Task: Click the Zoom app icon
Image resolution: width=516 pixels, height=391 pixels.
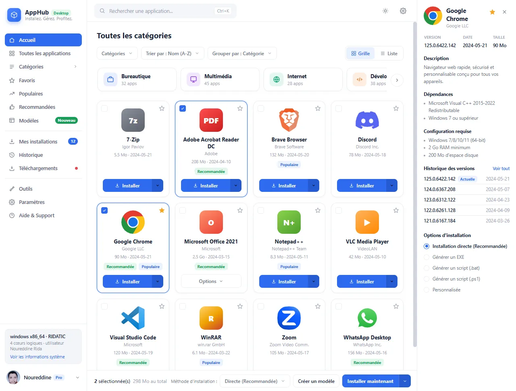Action: coord(289,318)
